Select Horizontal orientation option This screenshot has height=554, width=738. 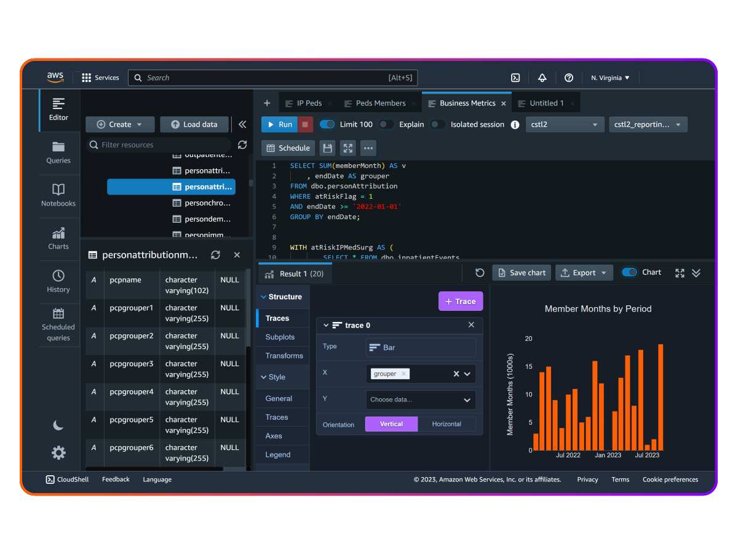click(446, 424)
